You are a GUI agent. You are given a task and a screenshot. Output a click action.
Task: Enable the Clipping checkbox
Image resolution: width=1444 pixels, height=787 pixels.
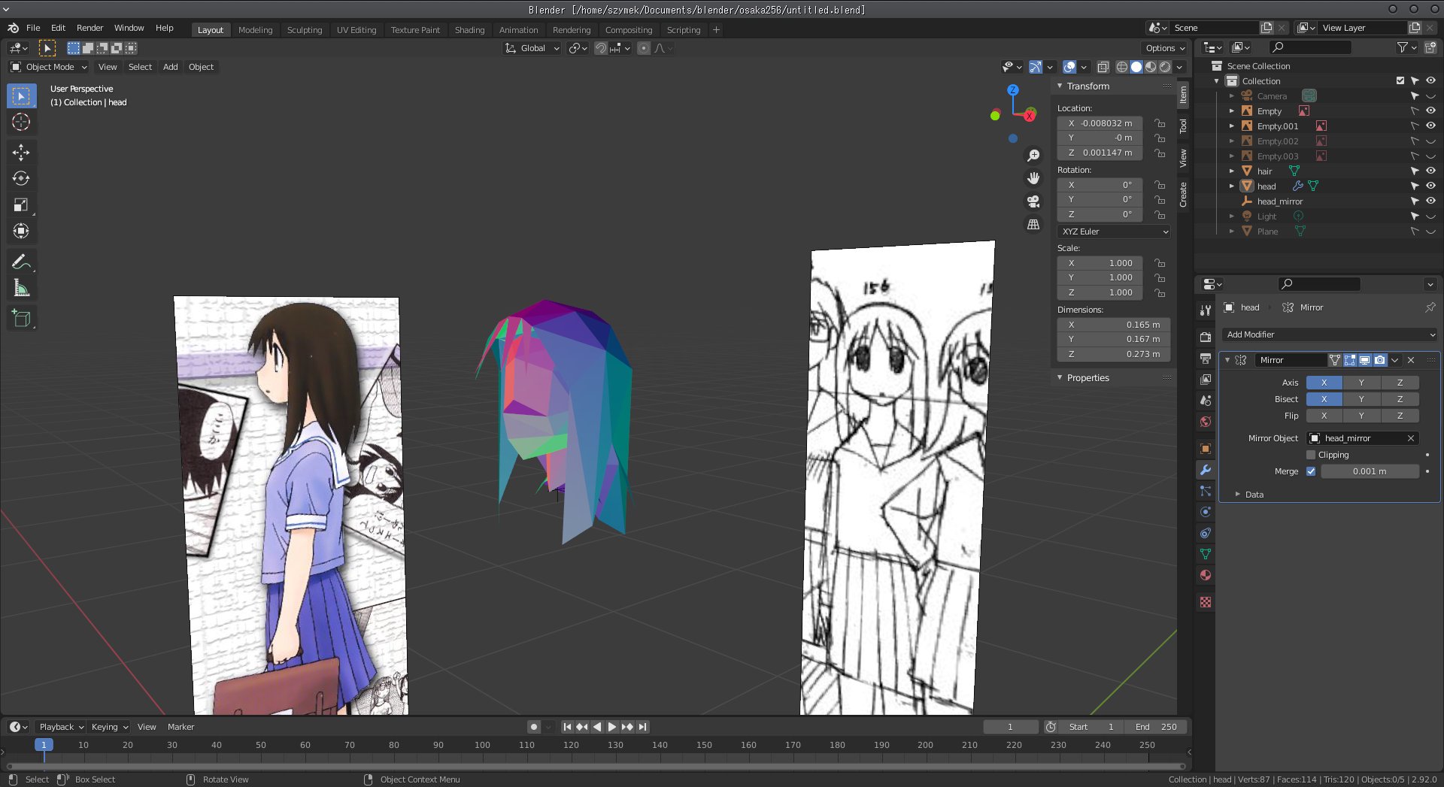coord(1311,455)
